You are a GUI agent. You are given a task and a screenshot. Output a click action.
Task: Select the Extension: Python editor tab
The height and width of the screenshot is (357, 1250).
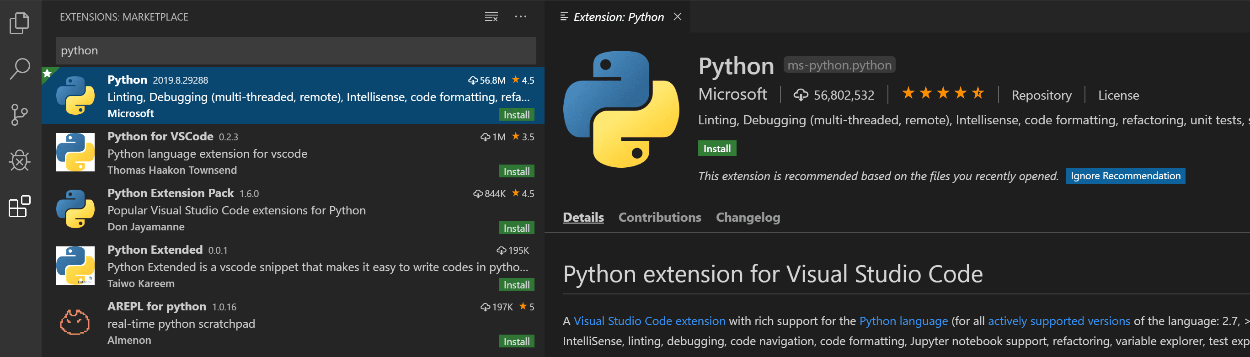click(x=617, y=17)
